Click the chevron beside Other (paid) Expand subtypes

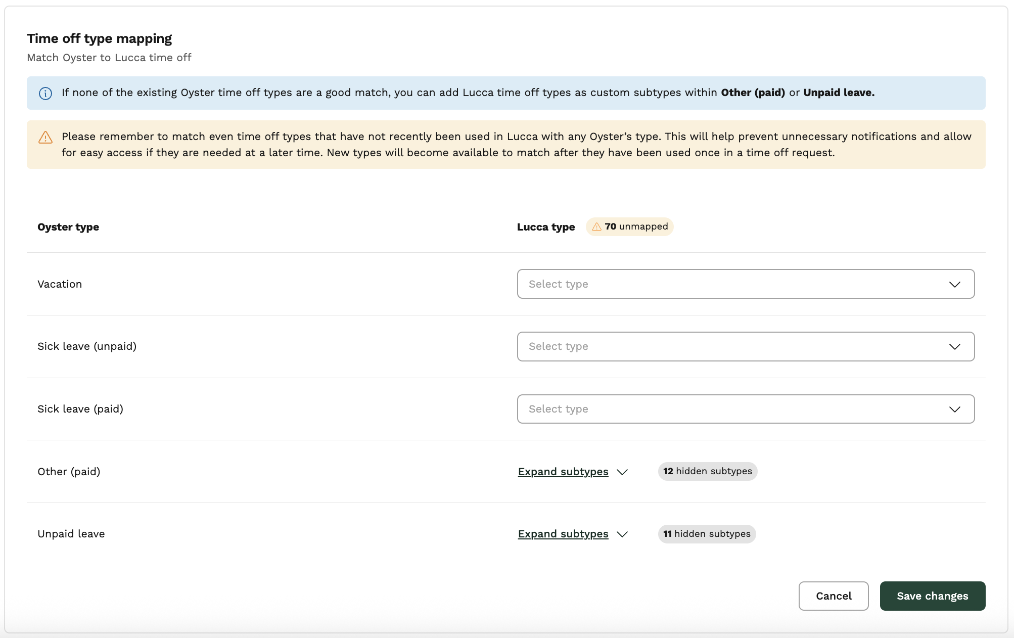(622, 472)
